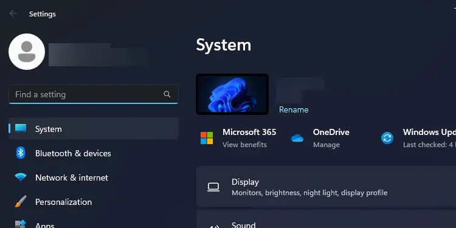The image size is (456, 228).
Task: Click the magnifier search icon
Action: click(167, 94)
